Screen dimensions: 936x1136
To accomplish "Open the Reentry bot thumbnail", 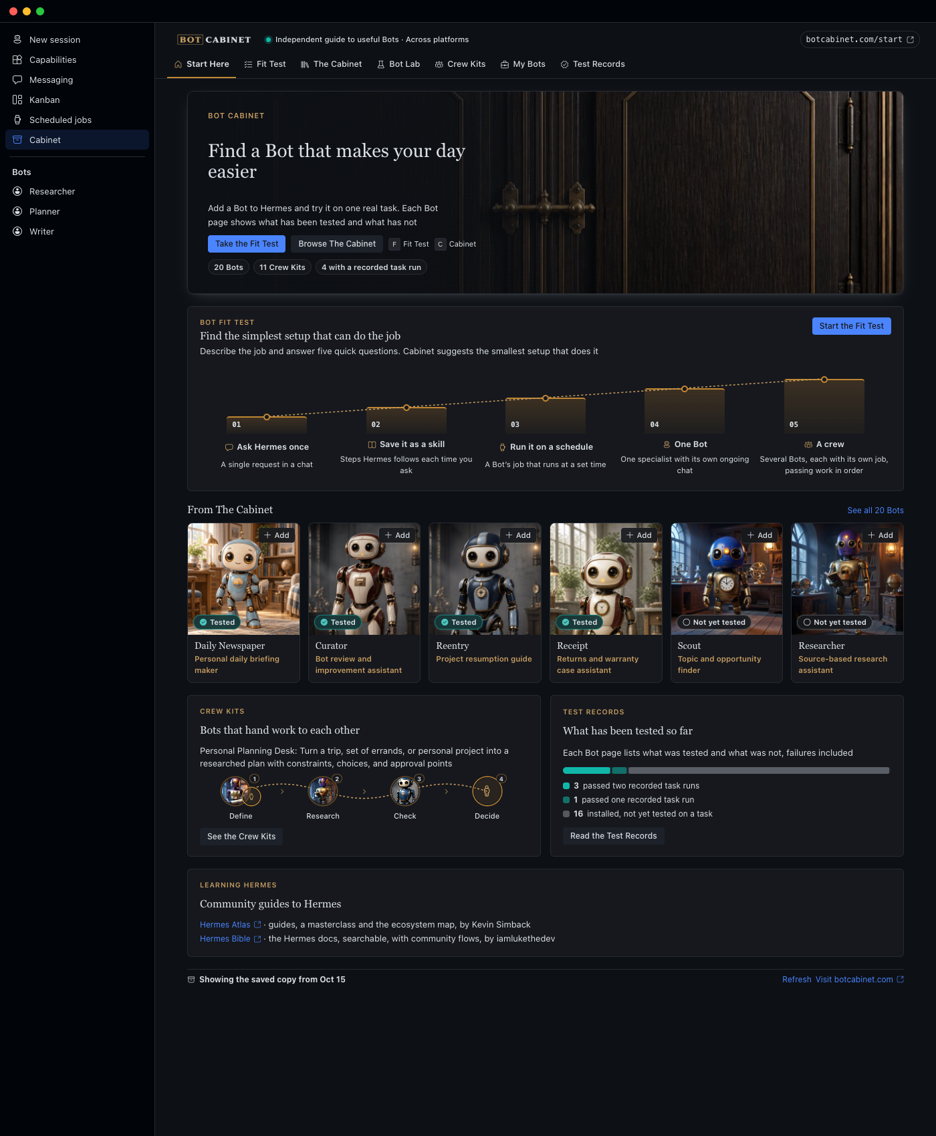I will point(485,579).
